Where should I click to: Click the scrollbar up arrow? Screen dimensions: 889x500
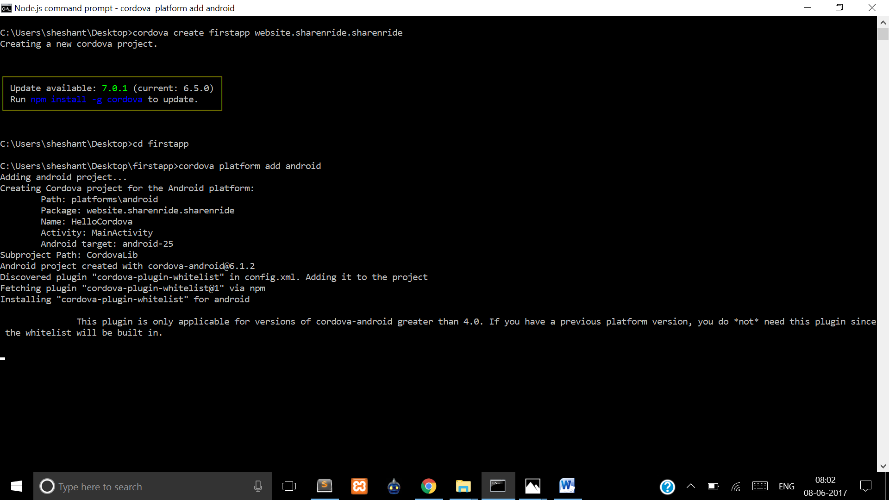pyautogui.click(x=883, y=22)
